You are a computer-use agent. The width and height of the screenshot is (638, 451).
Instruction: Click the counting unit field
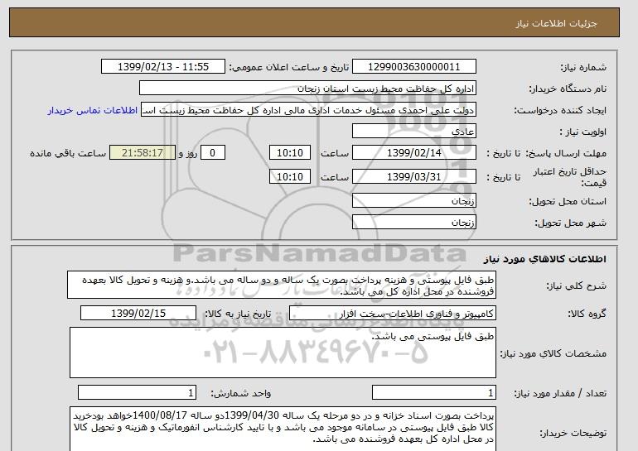(137, 393)
